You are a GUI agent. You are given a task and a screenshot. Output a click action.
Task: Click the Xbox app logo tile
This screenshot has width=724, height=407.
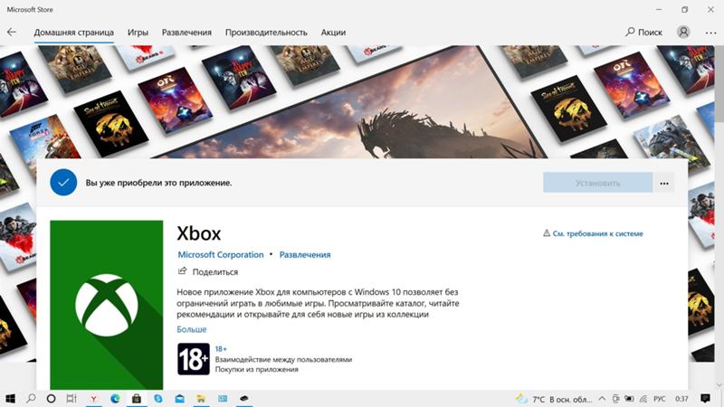[107, 305]
